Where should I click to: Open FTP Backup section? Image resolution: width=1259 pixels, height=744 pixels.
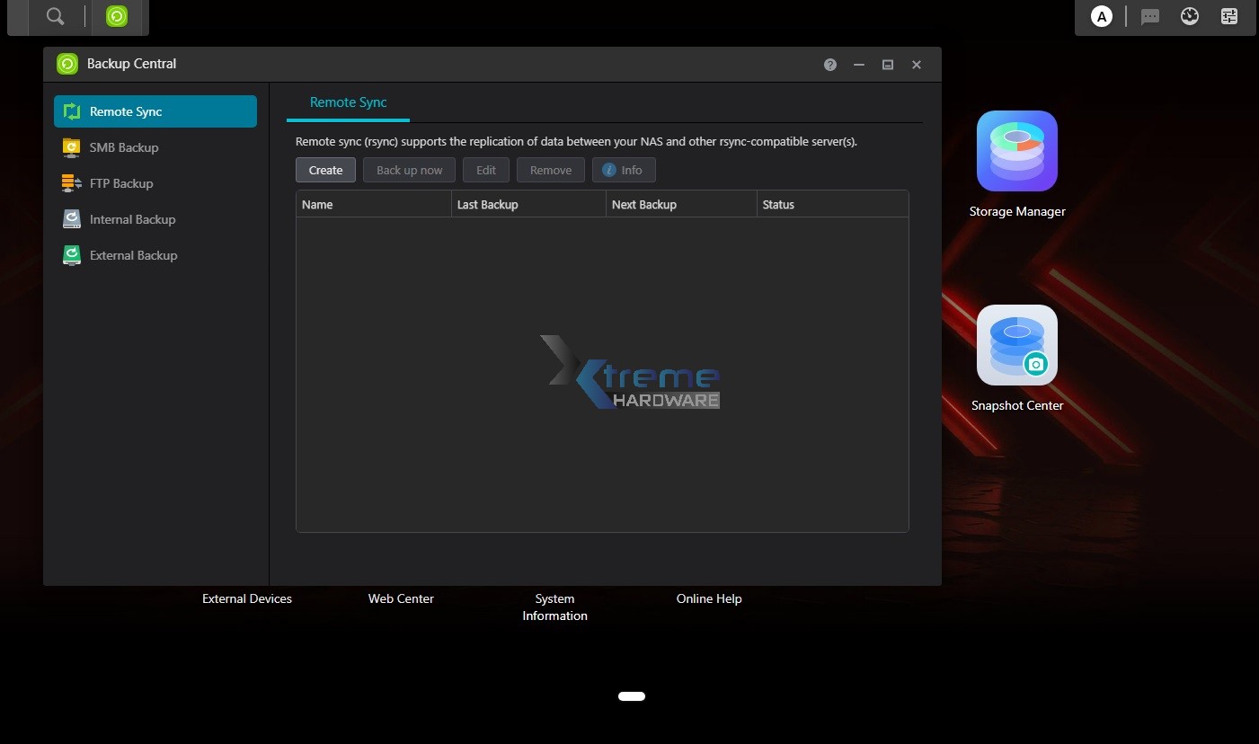click(120, 182)
